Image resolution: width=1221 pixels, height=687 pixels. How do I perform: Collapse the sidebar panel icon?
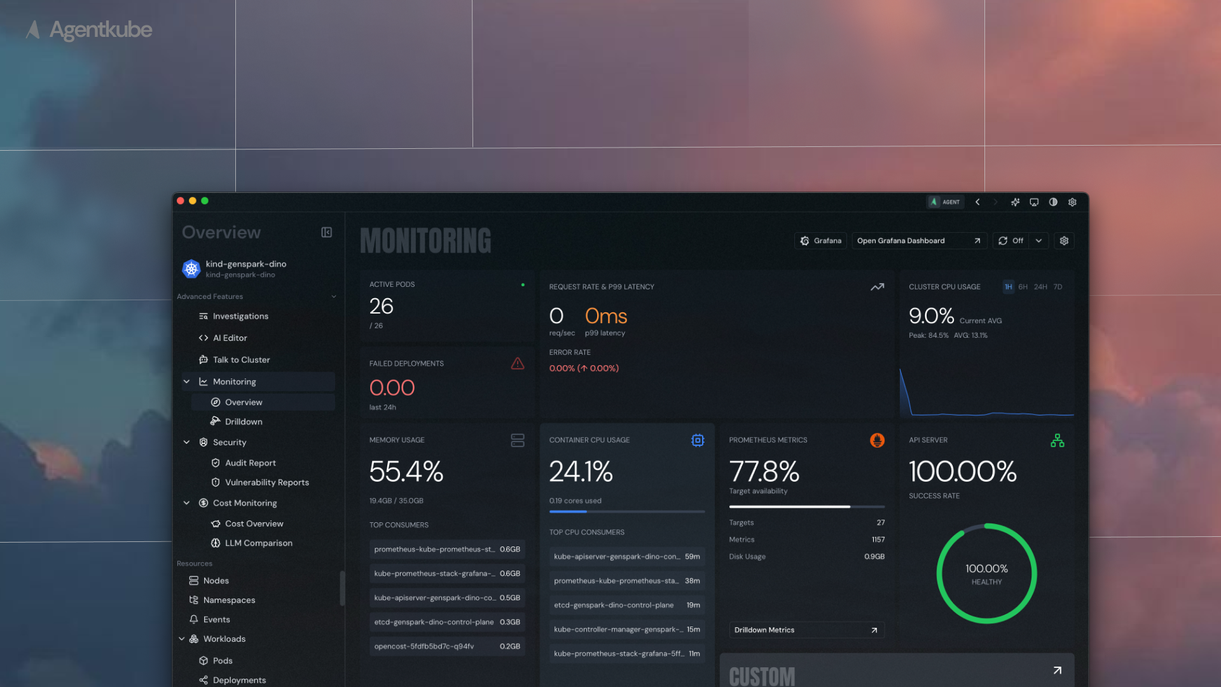click(326, 232)
